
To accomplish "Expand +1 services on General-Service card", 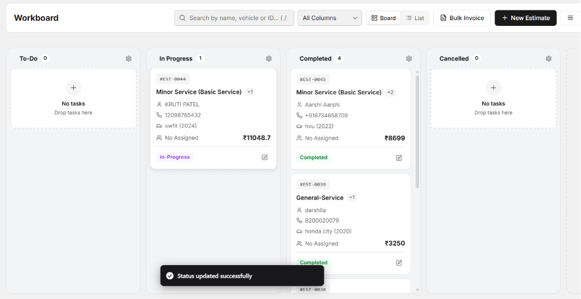I will (352, 198).
